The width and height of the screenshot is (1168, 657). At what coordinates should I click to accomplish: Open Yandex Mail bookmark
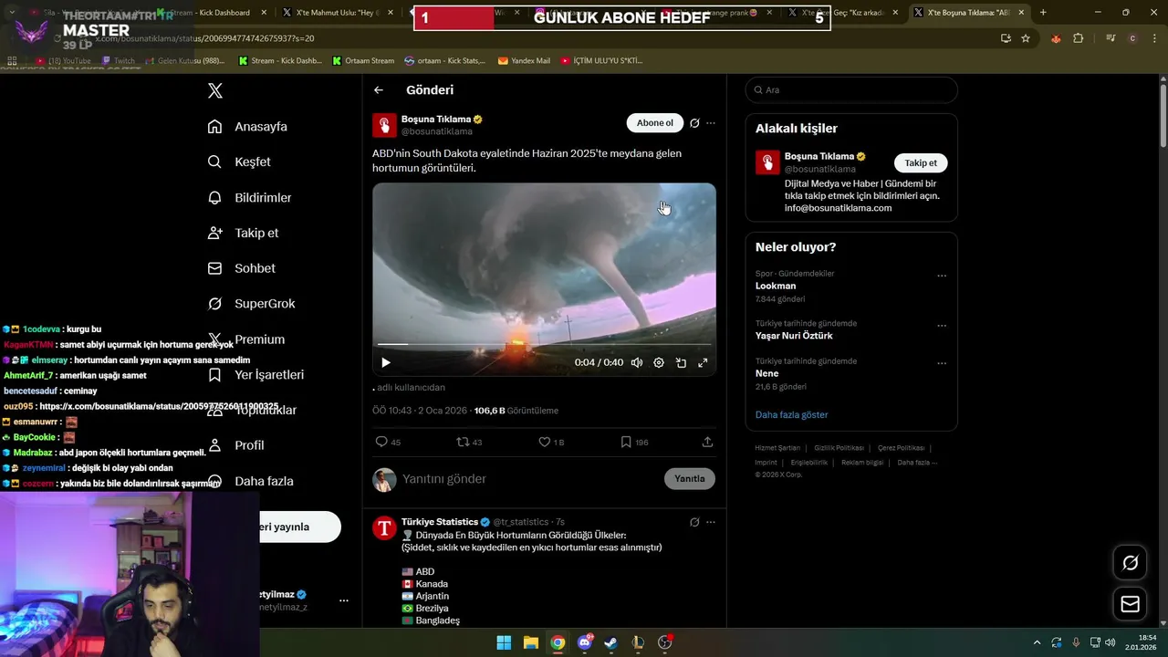[x=524, y=61]
